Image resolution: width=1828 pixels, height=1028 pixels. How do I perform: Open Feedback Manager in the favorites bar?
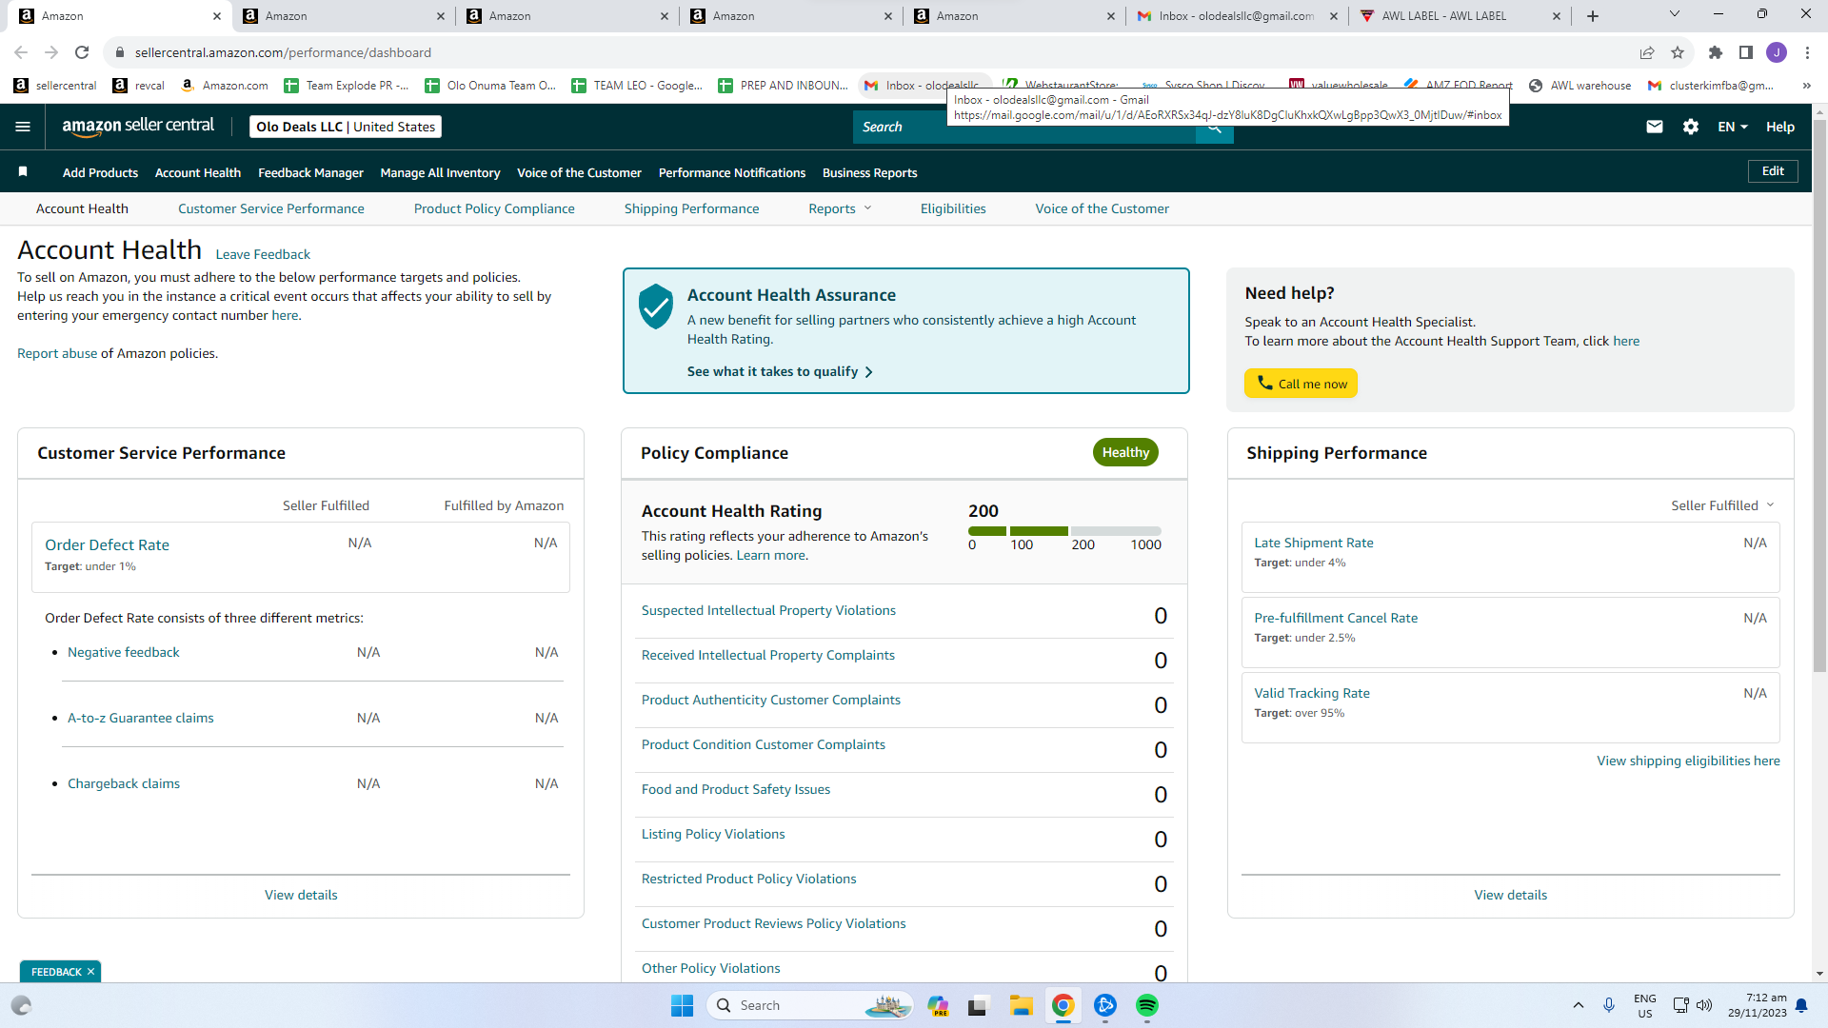point(310,172)
